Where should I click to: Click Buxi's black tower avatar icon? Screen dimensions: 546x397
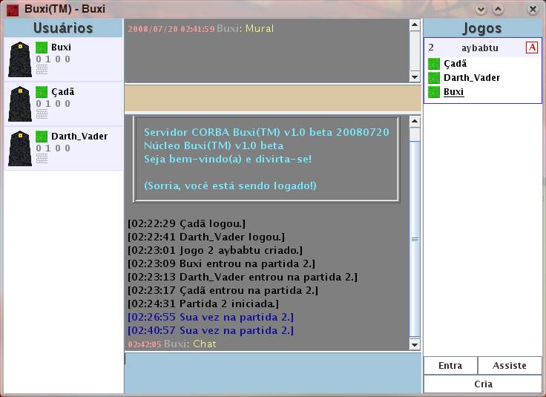tap(20, 59)
